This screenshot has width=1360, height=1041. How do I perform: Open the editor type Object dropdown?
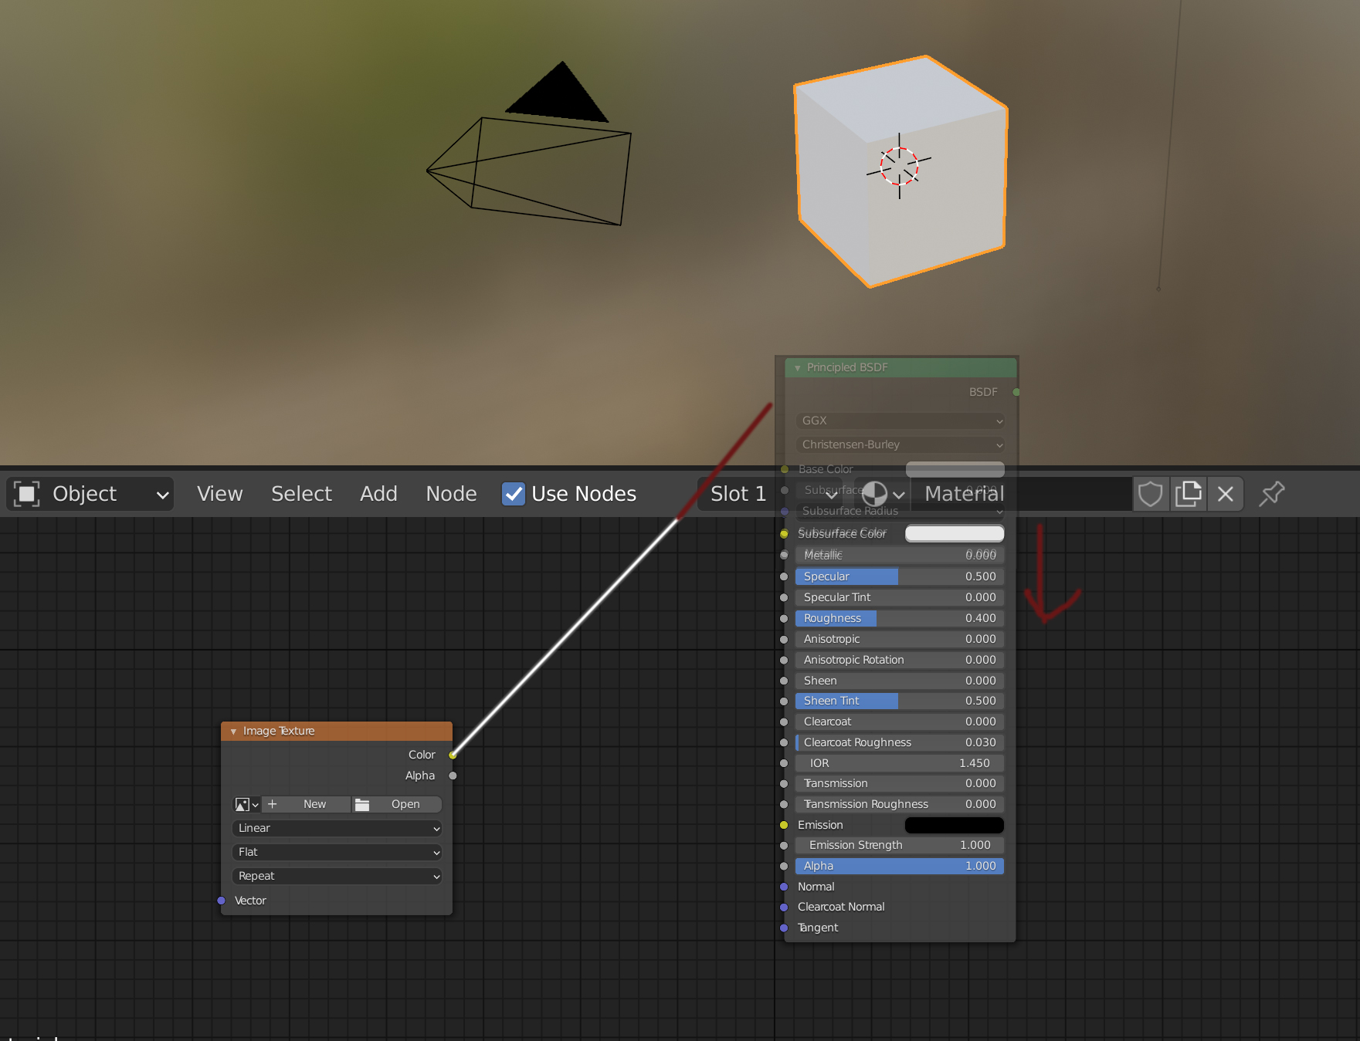tap(90, 494)
